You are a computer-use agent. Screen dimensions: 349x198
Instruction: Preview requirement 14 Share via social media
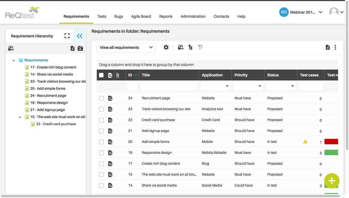(x=110, y=186)
